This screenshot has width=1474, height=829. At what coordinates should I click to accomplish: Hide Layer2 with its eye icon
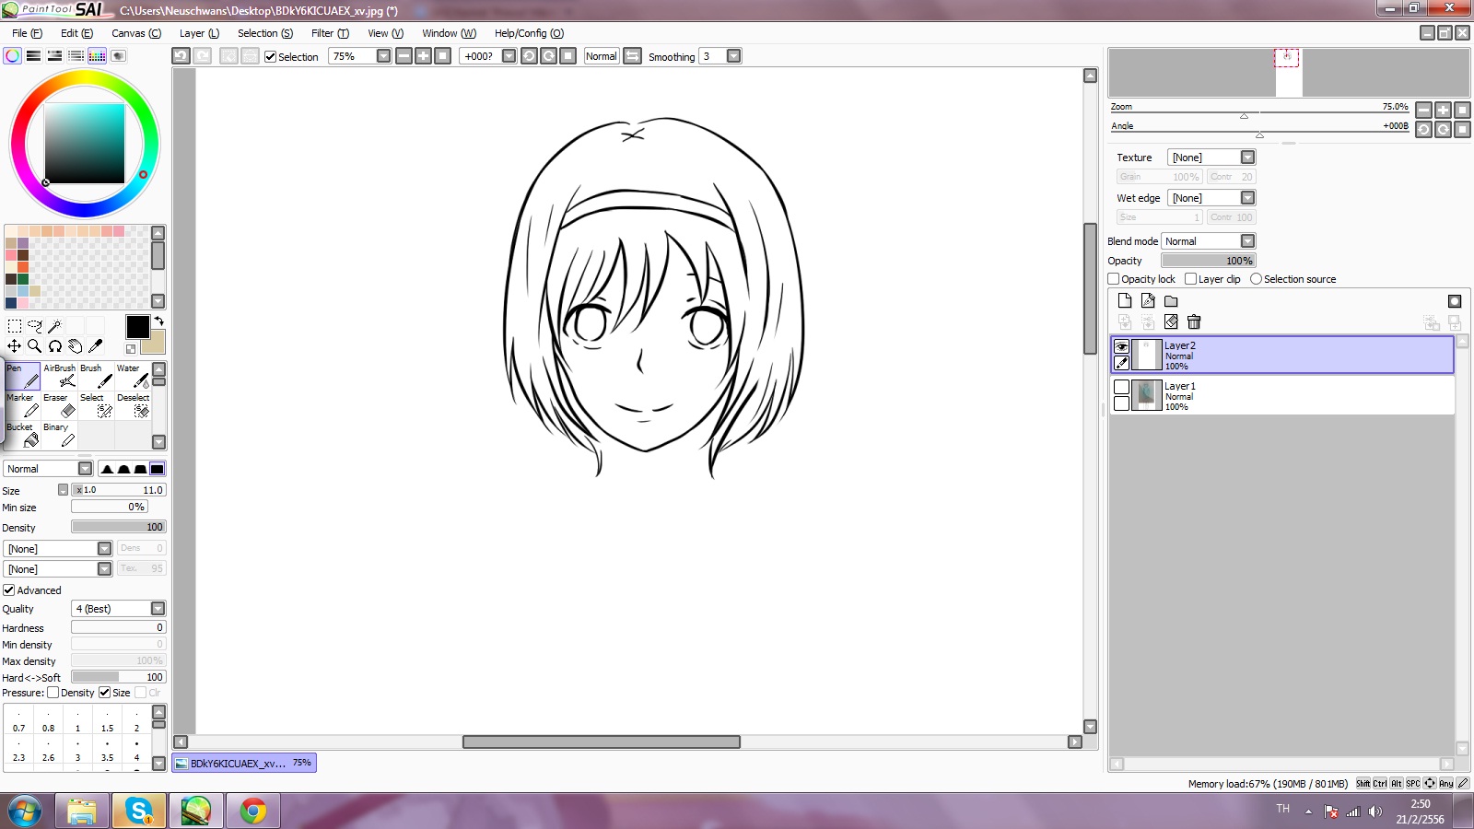1121,346
